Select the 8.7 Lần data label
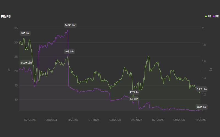Screen dimensions: 220x137 click(134, 98)
